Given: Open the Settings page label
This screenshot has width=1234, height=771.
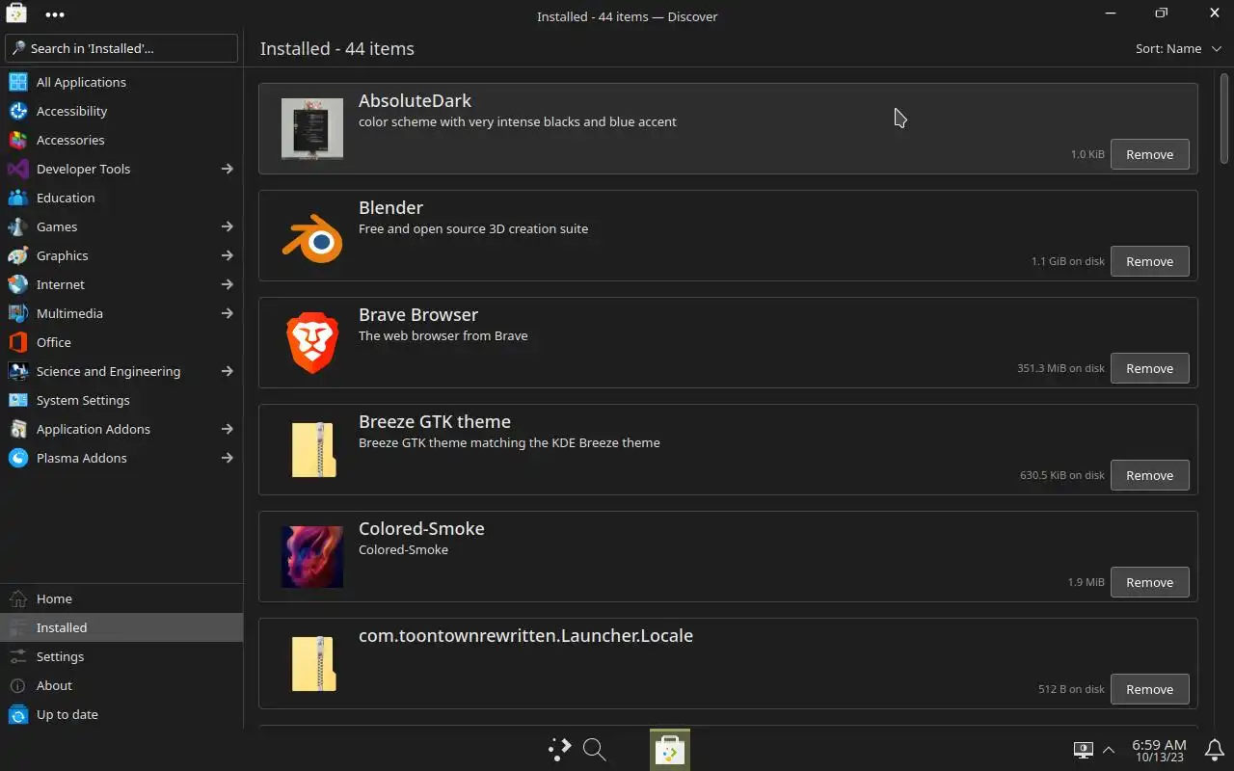Looking at the screenshot, I should tap(60, 656).
